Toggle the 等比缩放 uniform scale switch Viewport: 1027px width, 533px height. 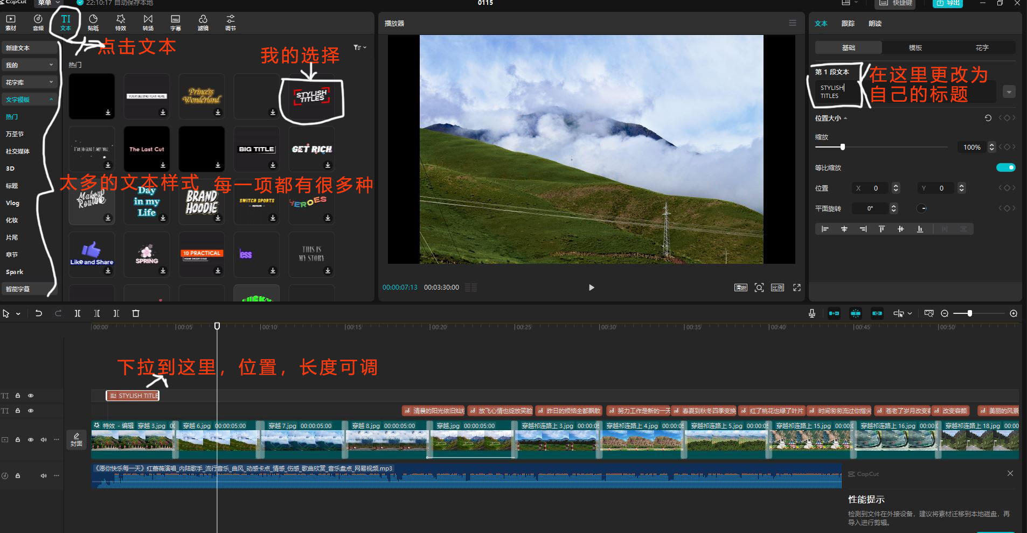[1005, 167]
